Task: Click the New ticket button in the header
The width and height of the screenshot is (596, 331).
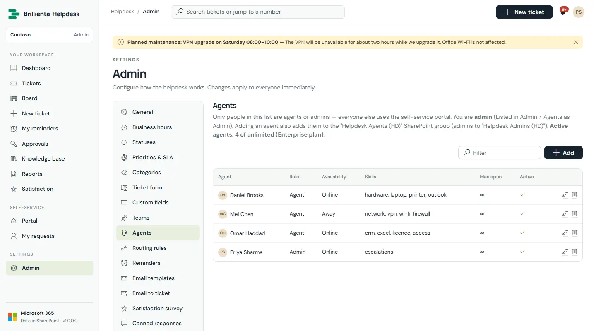Action: [x=524, y=12]
